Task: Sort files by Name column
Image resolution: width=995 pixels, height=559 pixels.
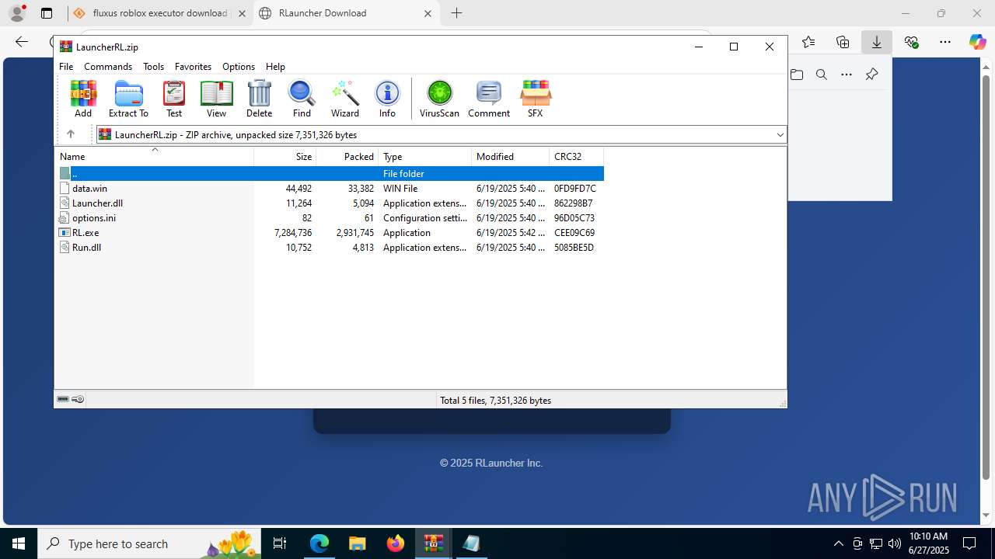Action: 154,156
